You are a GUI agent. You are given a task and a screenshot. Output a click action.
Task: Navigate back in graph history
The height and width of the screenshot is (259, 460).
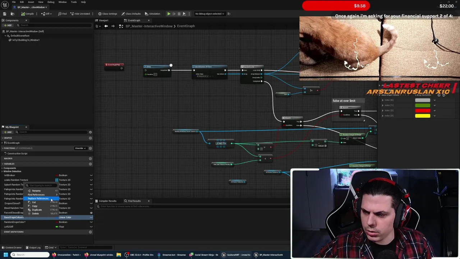coord(106,26)
